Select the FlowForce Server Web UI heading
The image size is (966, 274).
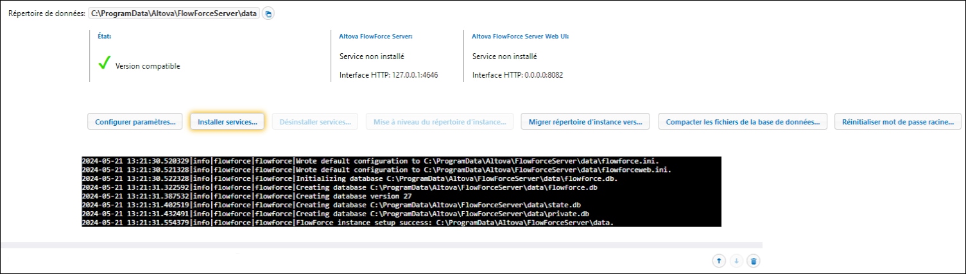[x=520, y=37]
